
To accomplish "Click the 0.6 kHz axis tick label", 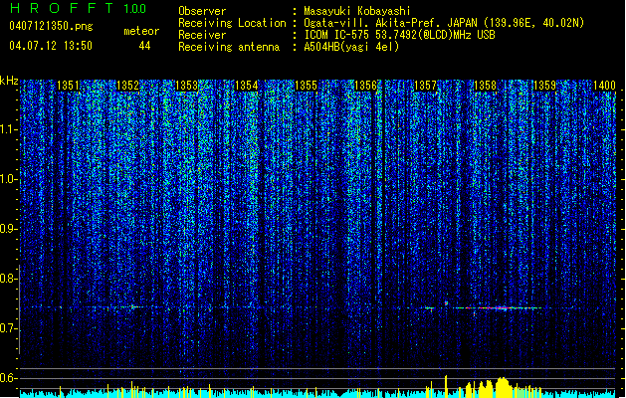I will point(8,378).
